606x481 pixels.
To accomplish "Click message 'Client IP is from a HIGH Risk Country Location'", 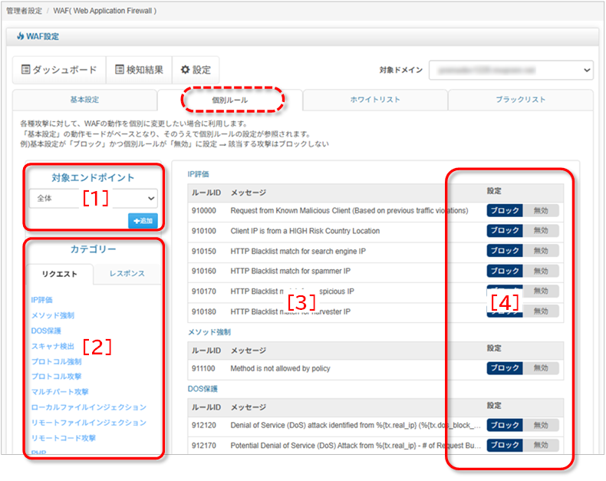I will 305,231.
